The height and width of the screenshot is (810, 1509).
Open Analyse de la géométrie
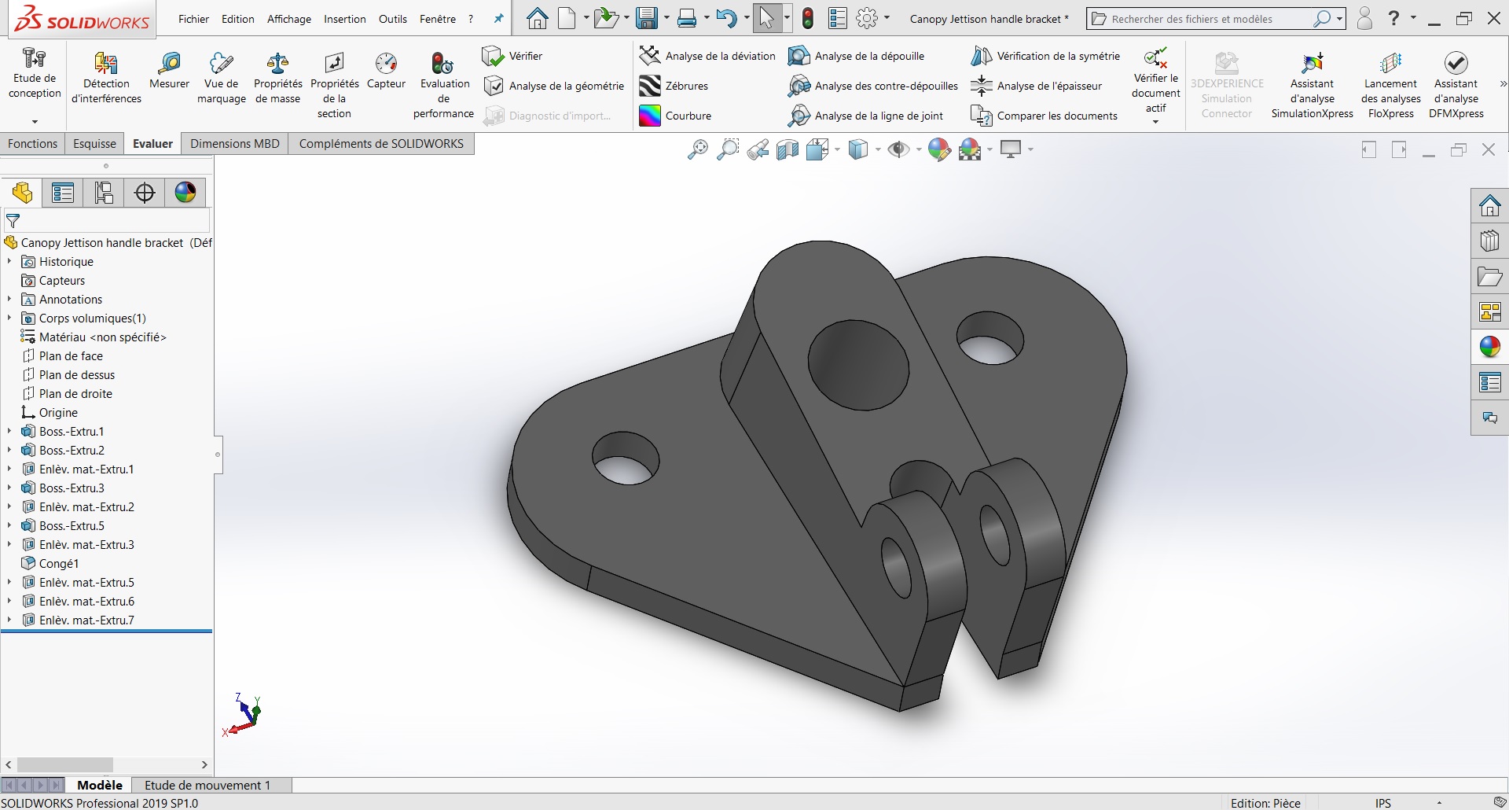click(553, 86)
